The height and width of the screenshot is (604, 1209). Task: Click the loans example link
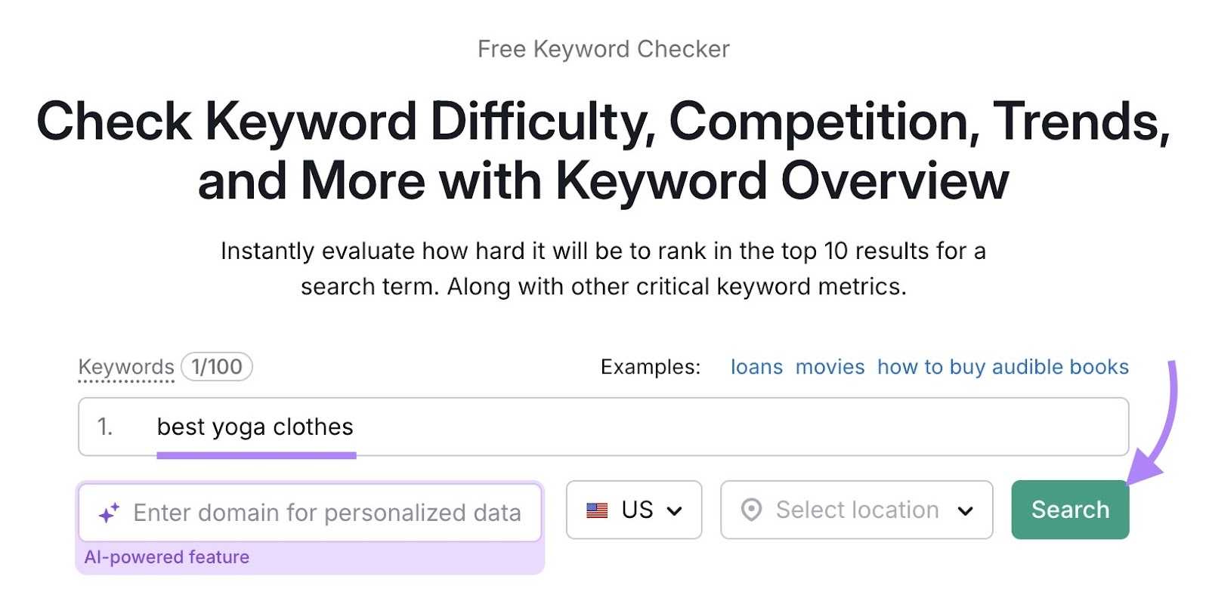tap(756, 367)
